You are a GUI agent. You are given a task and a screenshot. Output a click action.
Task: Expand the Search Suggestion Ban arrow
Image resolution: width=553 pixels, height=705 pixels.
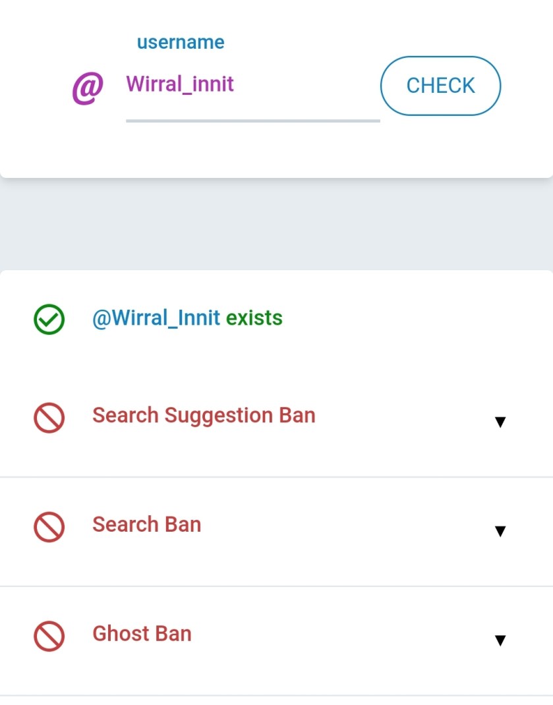pyautogui.click(x=500, y=422)
